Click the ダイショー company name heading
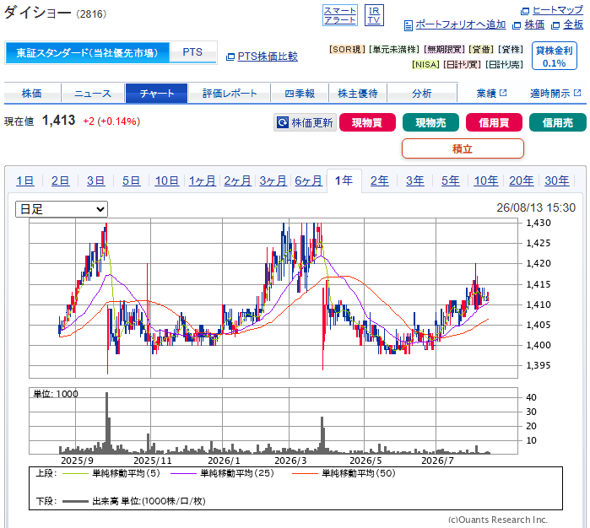This screenshot has height=528, width=590. (37, 13)
